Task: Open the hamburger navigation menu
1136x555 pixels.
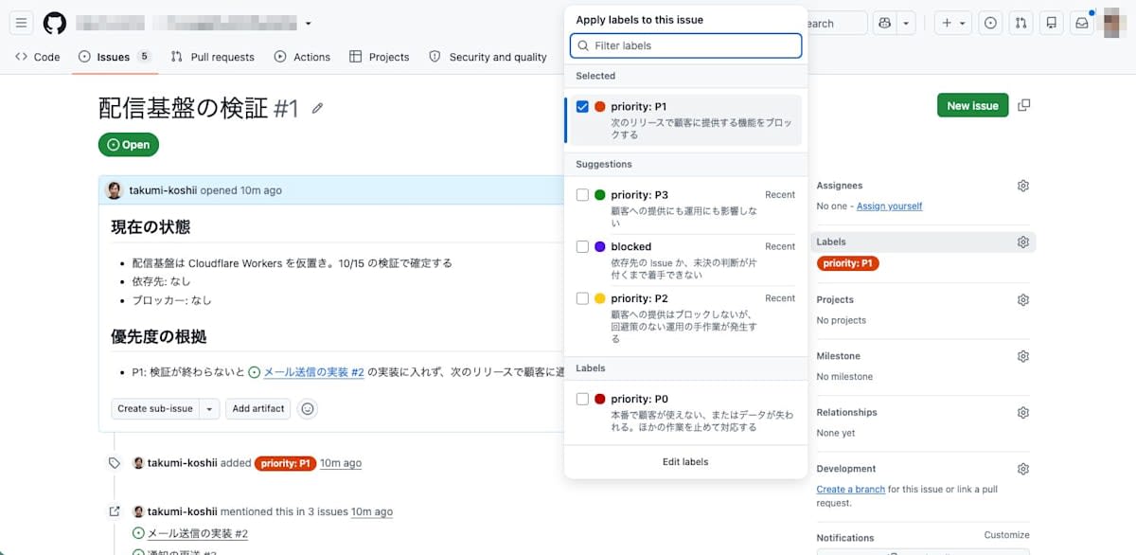Action: pos(22,23)
